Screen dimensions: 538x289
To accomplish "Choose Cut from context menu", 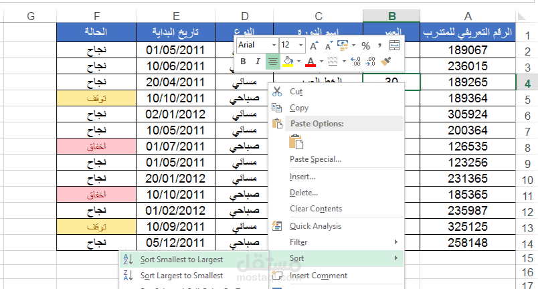I will tap(336, 92).
